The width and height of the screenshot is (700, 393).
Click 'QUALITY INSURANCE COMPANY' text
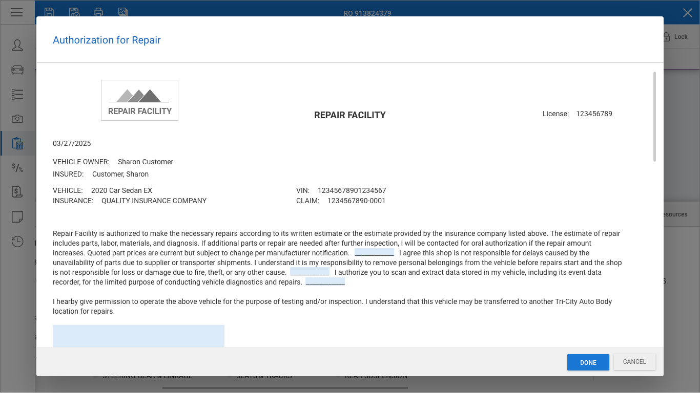pyautogui.click(x=154, y=201)
